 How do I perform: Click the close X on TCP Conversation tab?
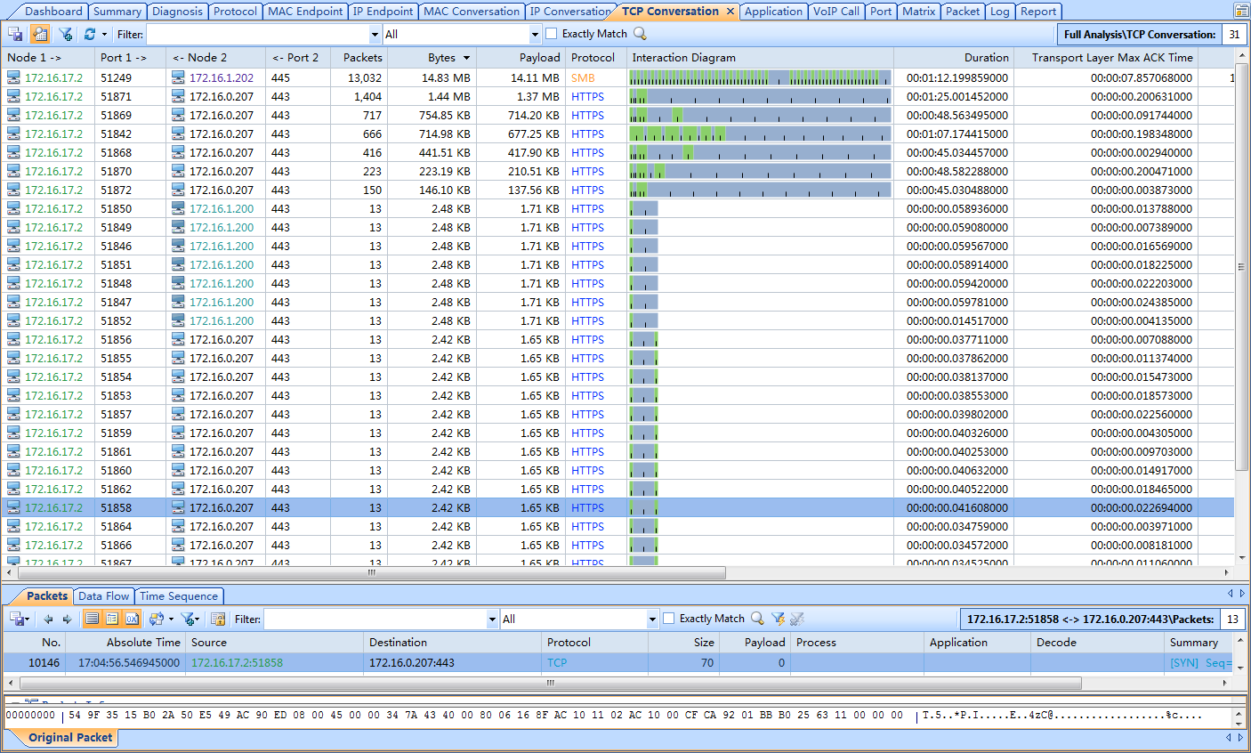pyautogui.click(x=730, y=12)
